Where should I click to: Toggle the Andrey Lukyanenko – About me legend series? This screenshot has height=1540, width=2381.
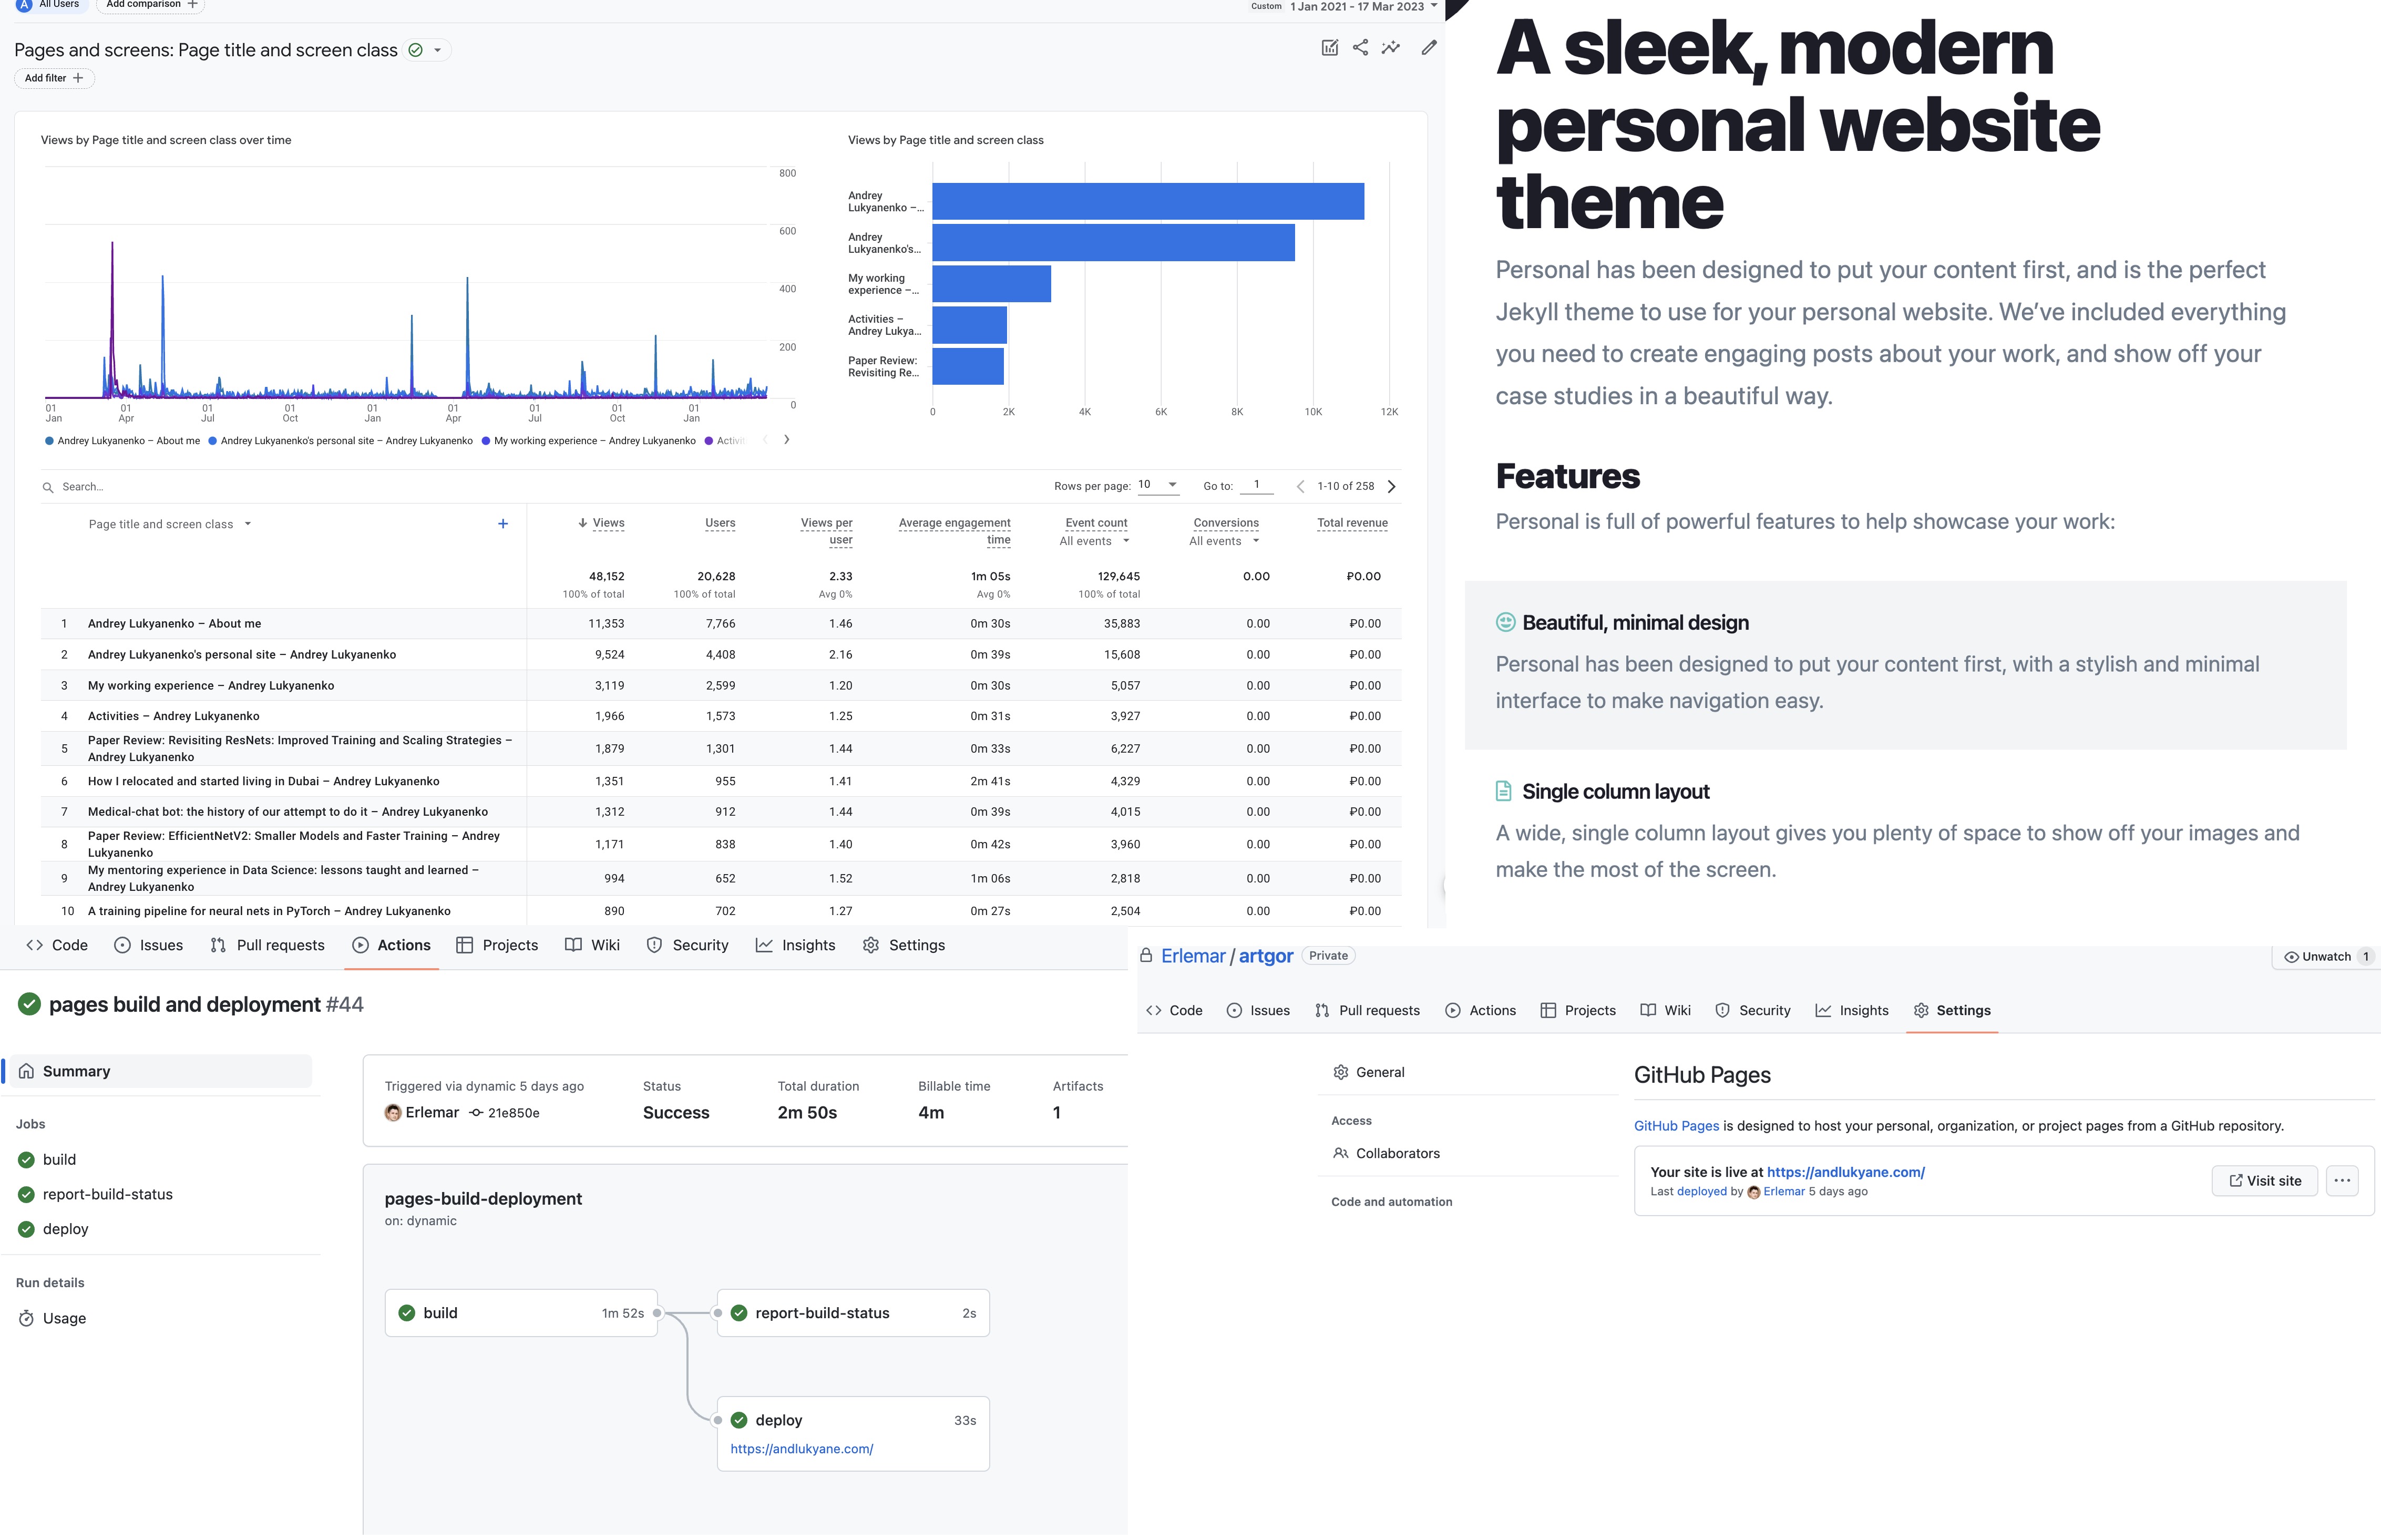(127, 441)
